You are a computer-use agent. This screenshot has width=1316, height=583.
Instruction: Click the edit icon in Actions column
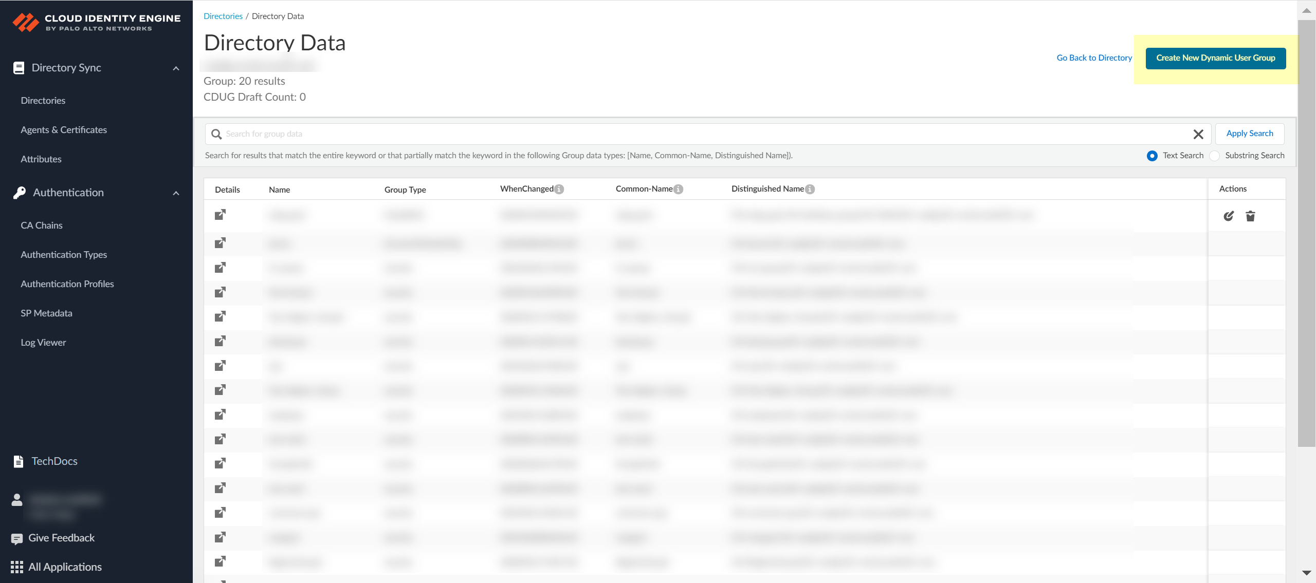pos(1229,216)
